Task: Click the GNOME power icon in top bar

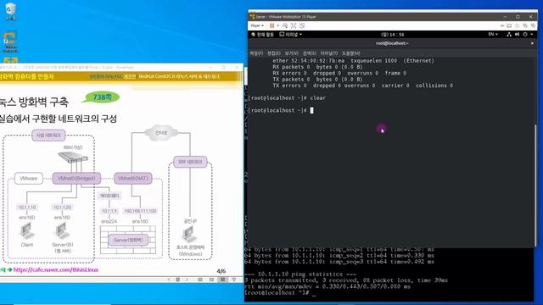Action: point(525,34)
